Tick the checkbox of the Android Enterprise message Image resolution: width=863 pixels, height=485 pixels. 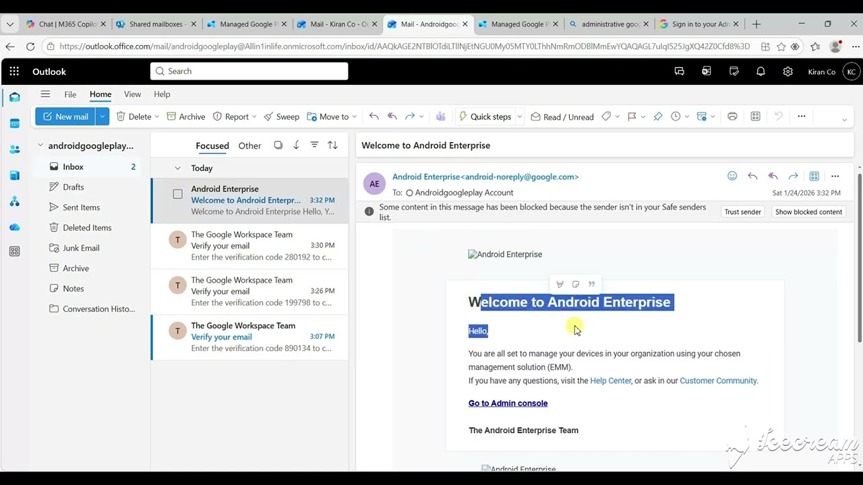pyautogui.click(x=177, y=194)
